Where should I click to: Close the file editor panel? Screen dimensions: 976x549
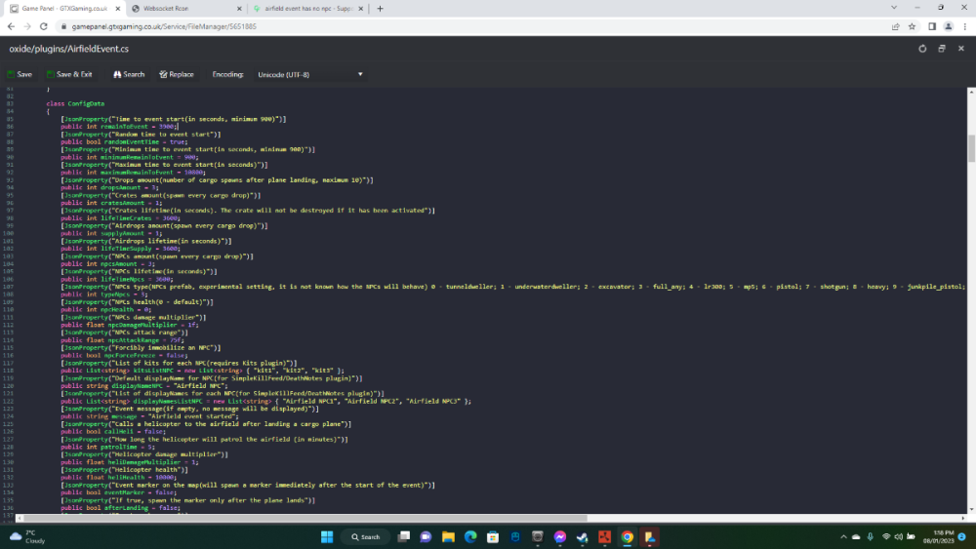coord(961,49)
